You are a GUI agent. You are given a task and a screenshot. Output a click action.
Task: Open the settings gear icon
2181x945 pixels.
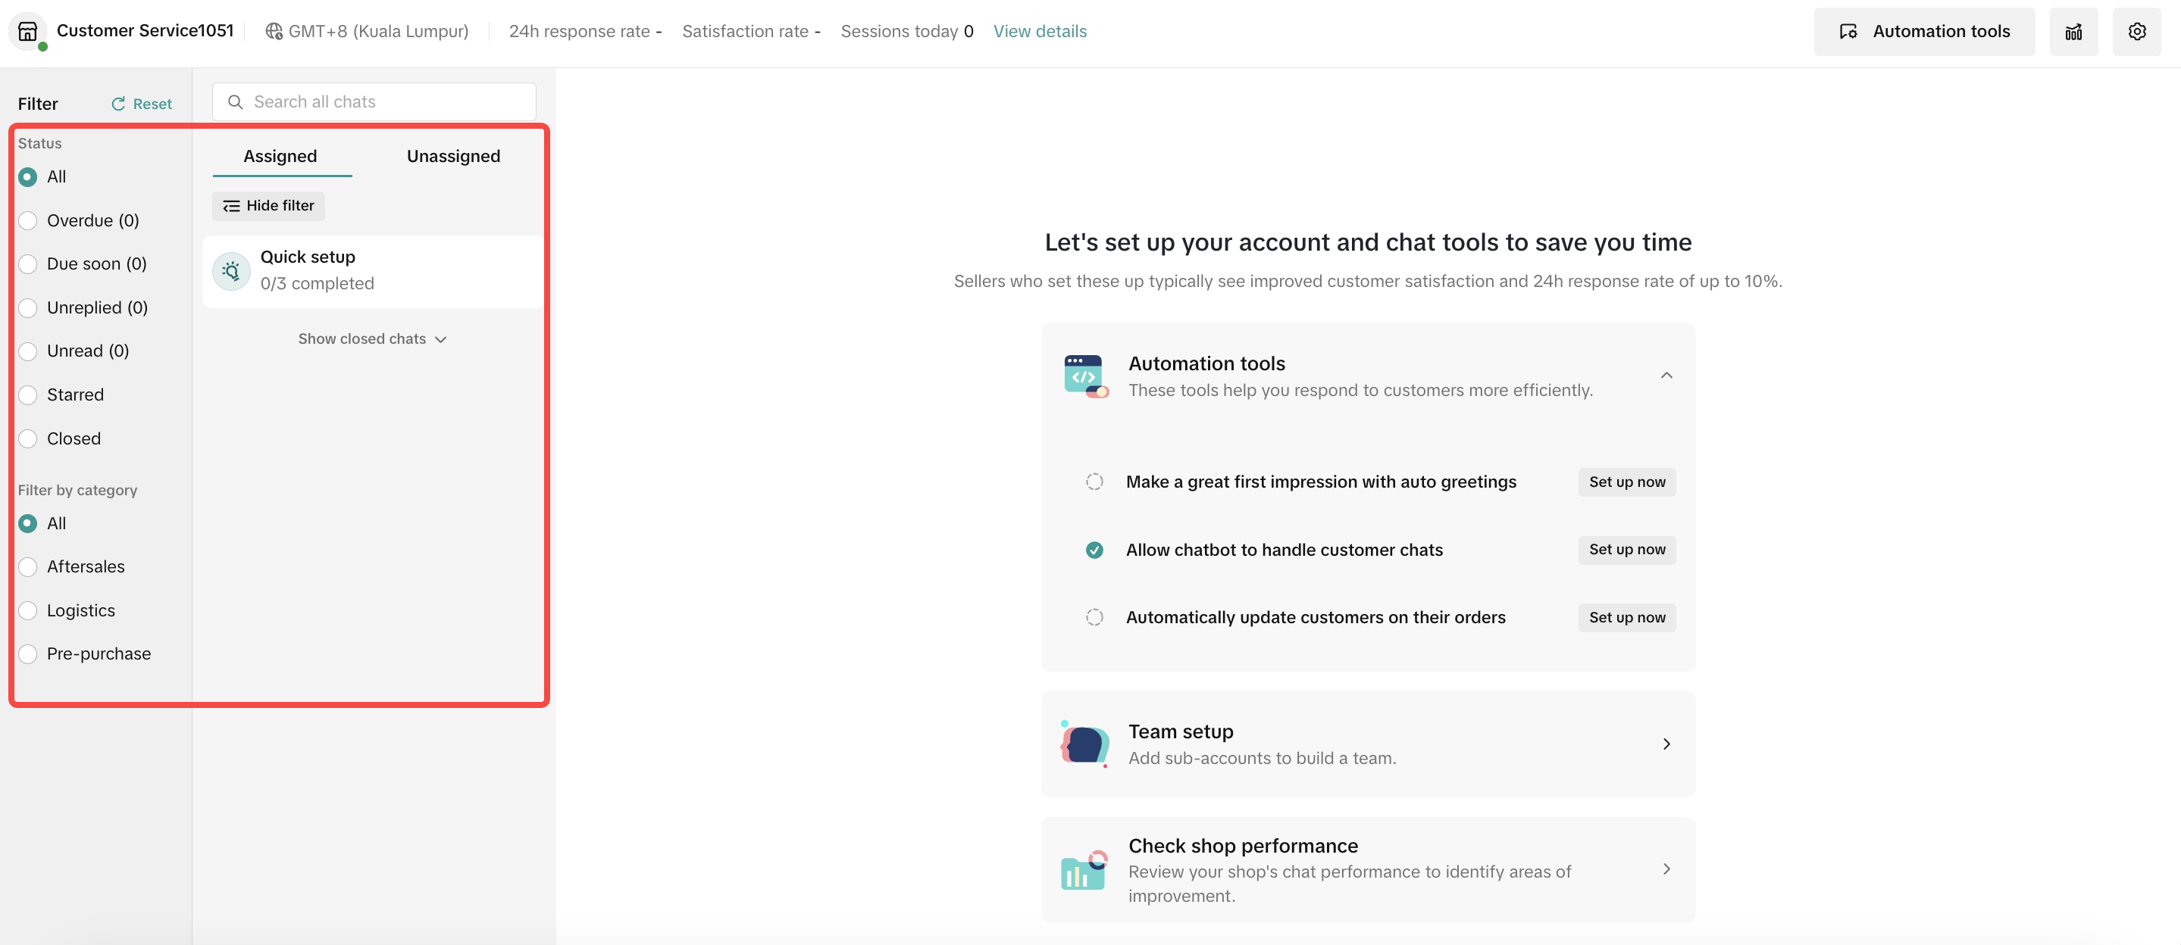(2136, 31)
